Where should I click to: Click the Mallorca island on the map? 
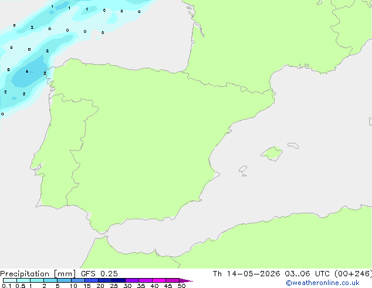click(272, 153)
